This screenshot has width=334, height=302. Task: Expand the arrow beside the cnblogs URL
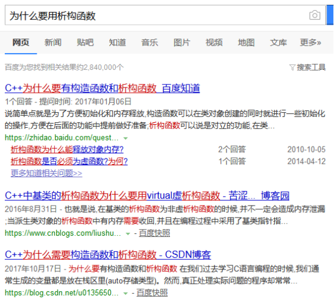[x=128, y=234]
